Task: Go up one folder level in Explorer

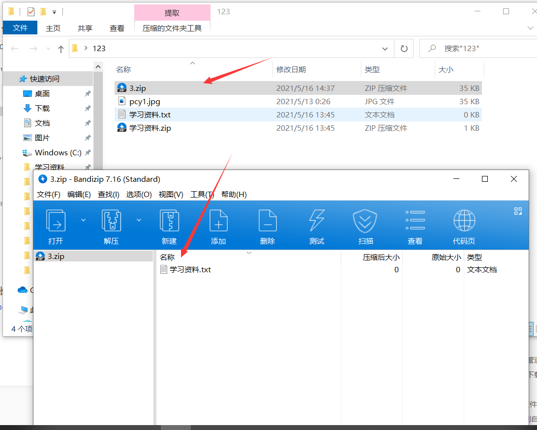Action: (x=60, y=49)
